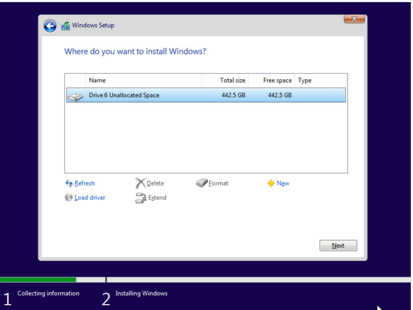Click the hard drive icon in list
The image size is (413, 310).
[75, 96]
